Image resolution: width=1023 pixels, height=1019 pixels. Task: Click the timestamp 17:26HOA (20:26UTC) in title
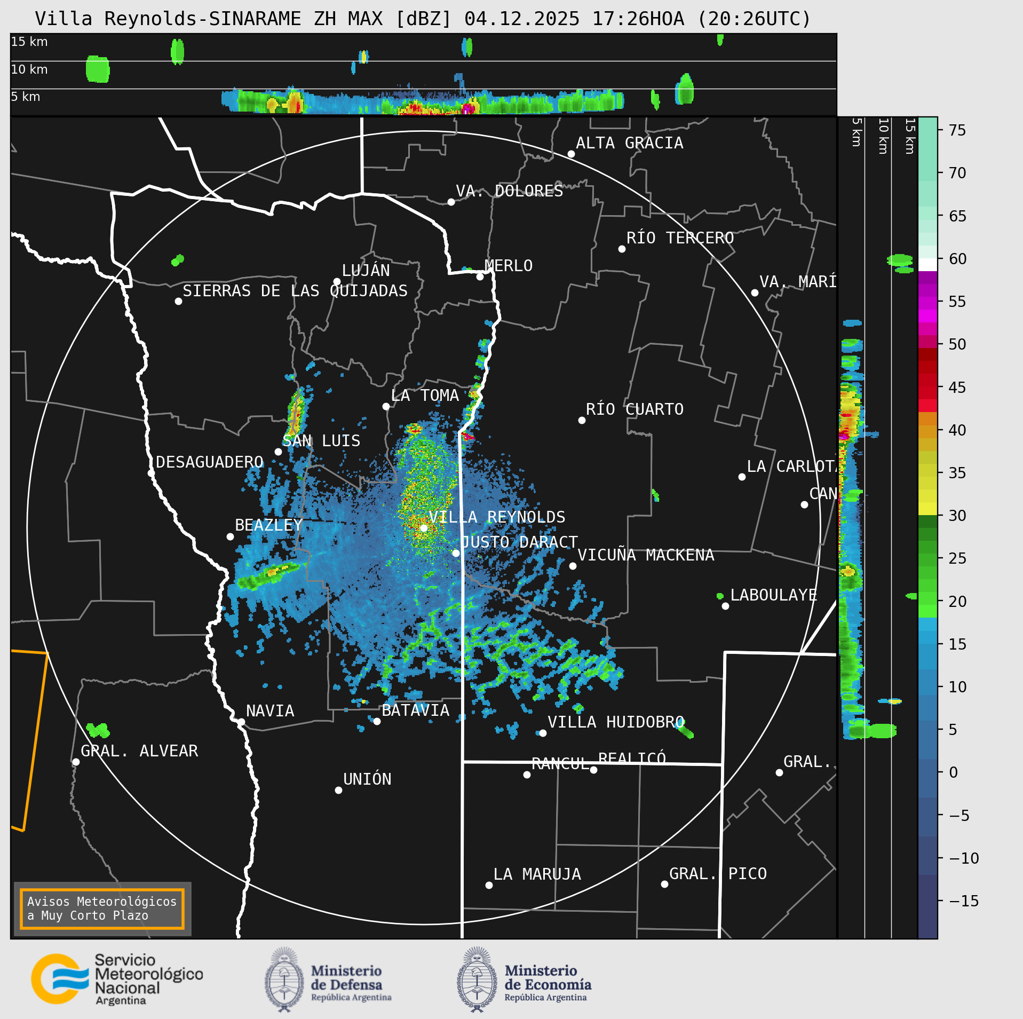tap(701, 19)
